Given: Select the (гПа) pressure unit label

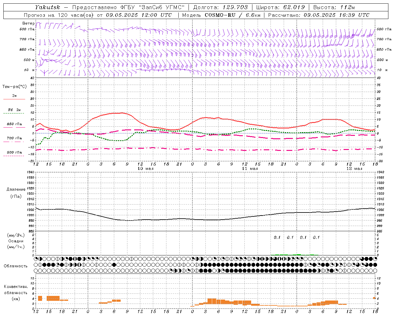Looking at the screenshot, I should (16, 196).
